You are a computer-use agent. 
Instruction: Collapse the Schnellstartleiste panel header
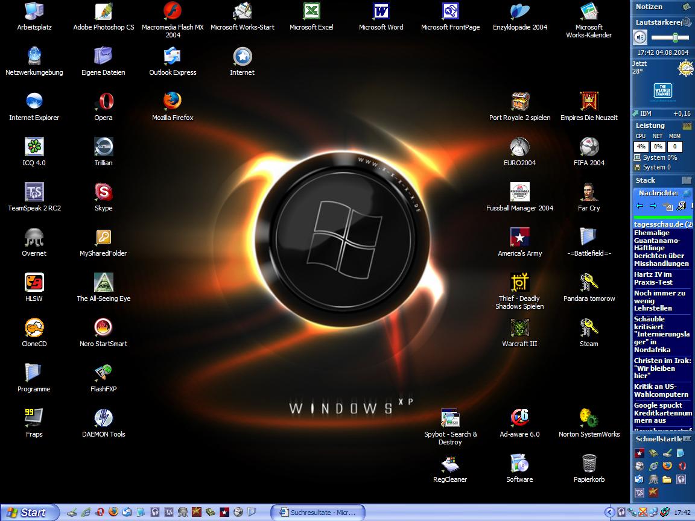coord(662,439)
